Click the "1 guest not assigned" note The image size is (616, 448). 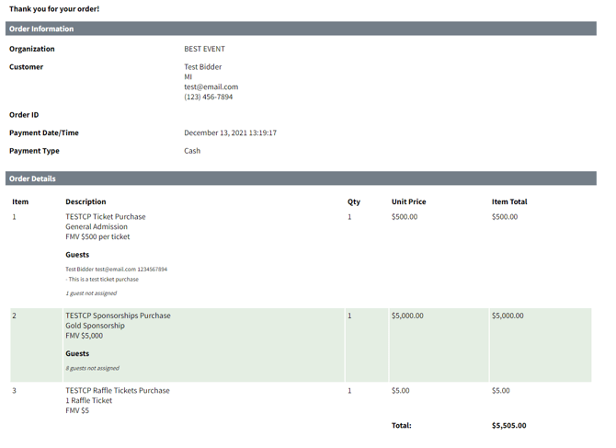[x=91, y=293]
